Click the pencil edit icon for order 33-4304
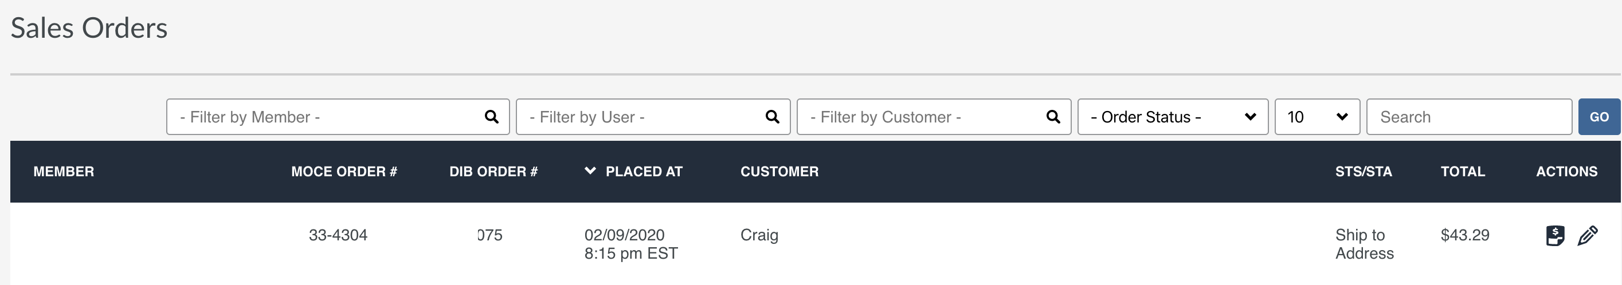Viewport: 1622px width, 285px height. [x=1588, y=236]
